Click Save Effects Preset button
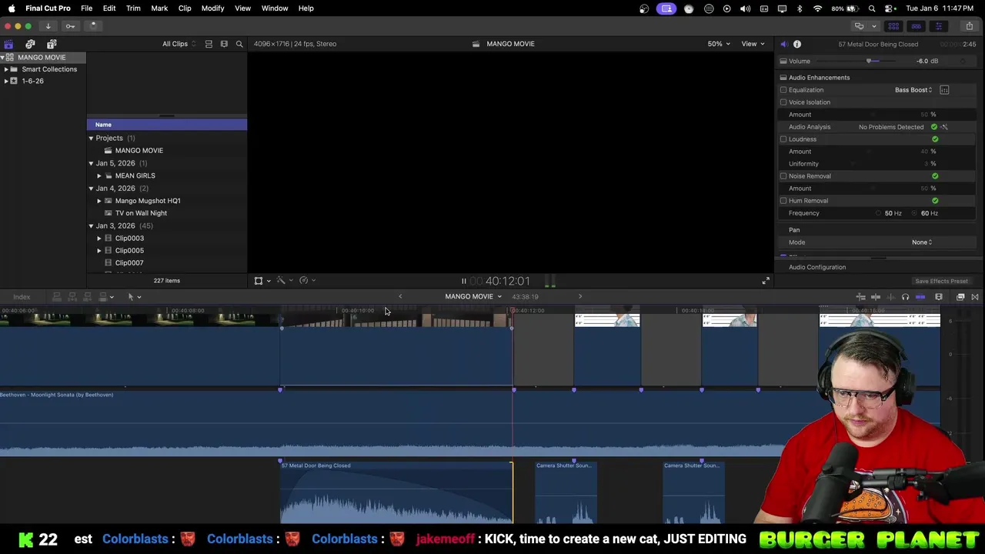Image resolution: width=985 pixels, height=554 pixels. click(x=941, y=282)
